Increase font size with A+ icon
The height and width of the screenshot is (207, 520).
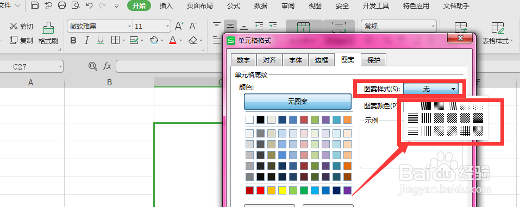(x=179, y=26)
